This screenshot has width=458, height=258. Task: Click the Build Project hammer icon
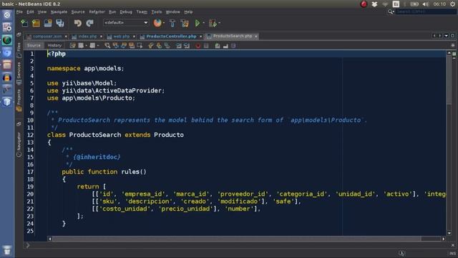[172, 23]
